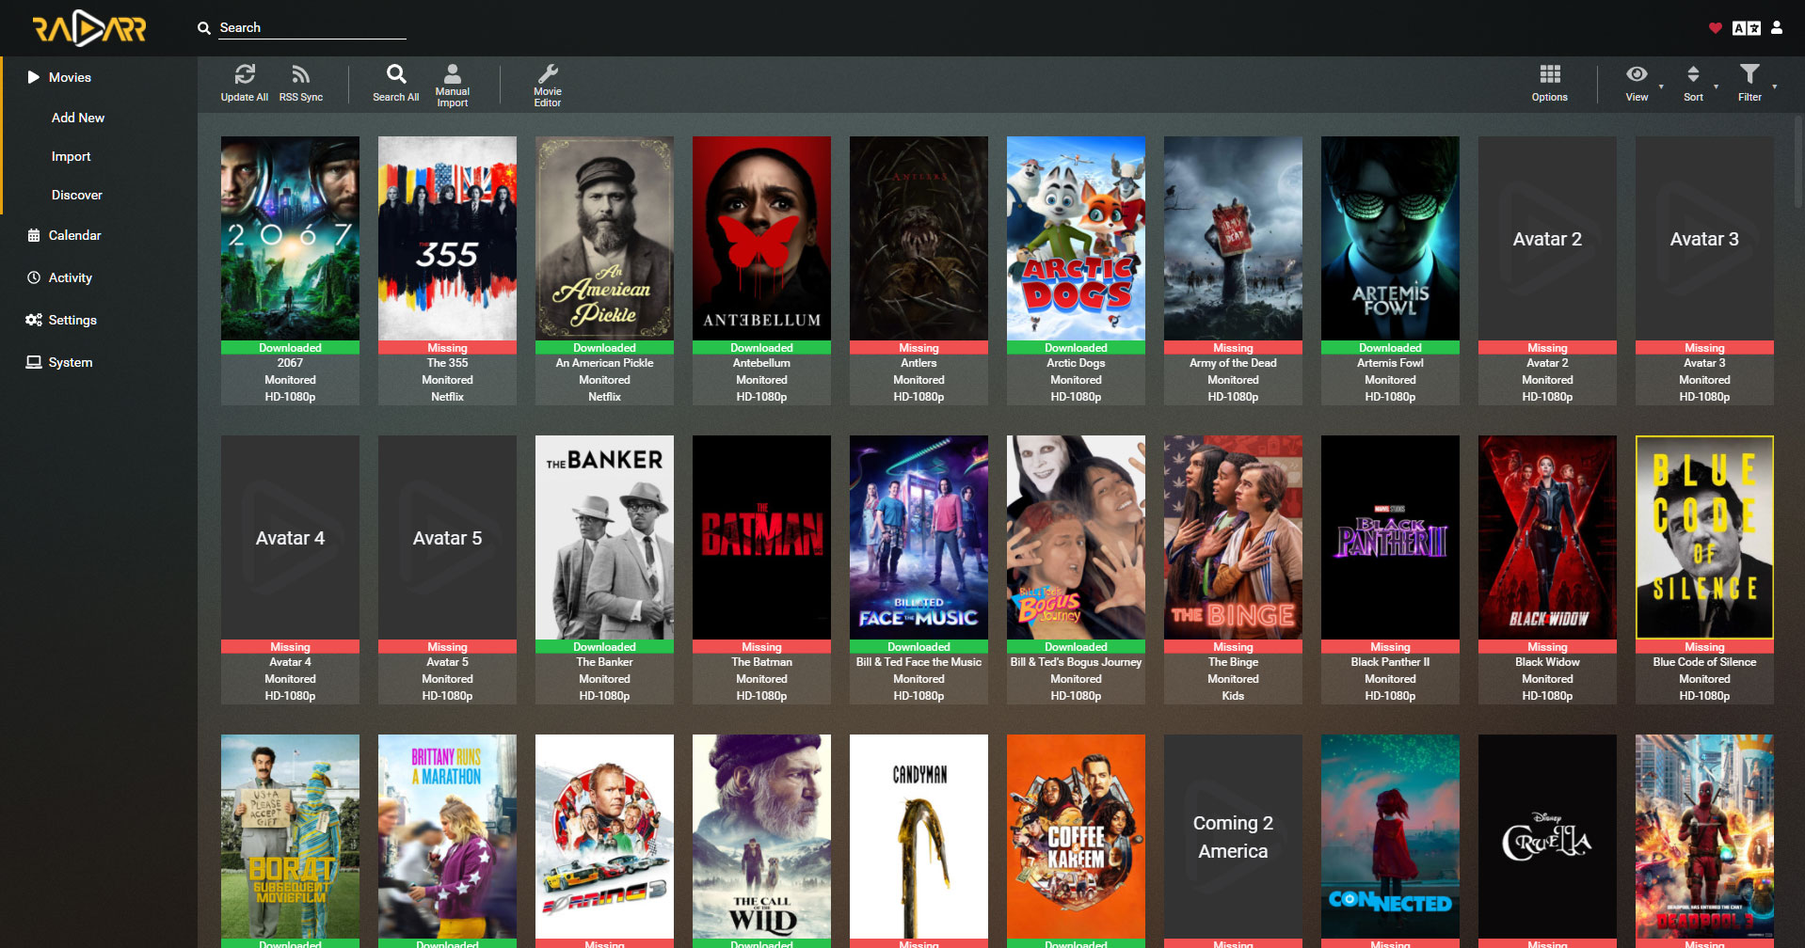This screenshot has height=948, width=1805.
Task: Select The Banker movie poster
Action: pyautogui.click(x=604, y=537)
